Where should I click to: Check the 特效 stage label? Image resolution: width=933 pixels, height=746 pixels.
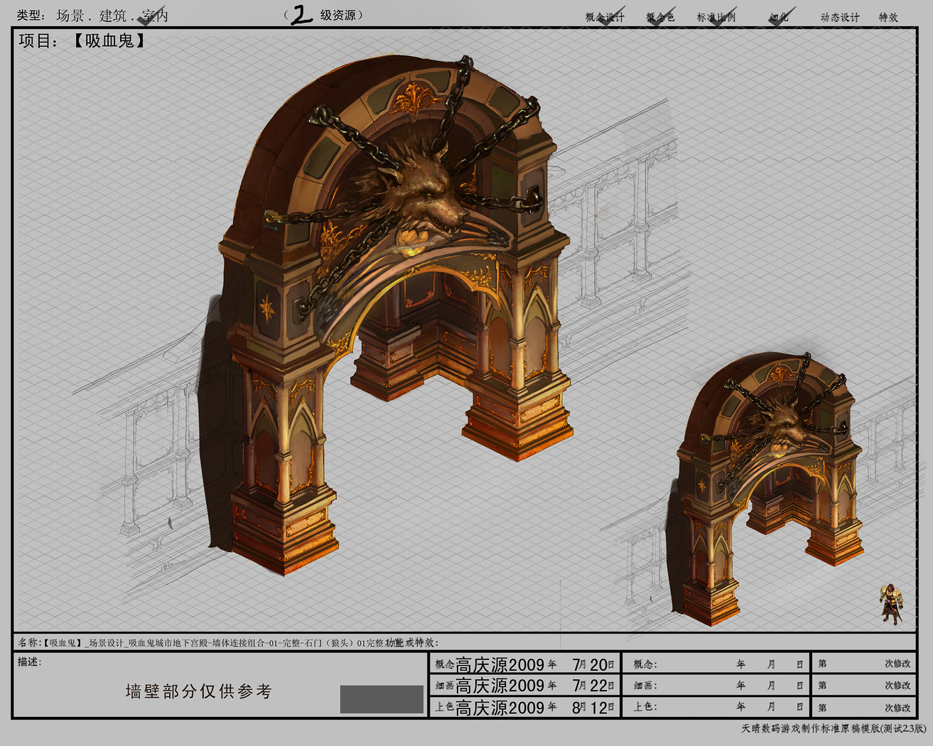tap(888, 17)
